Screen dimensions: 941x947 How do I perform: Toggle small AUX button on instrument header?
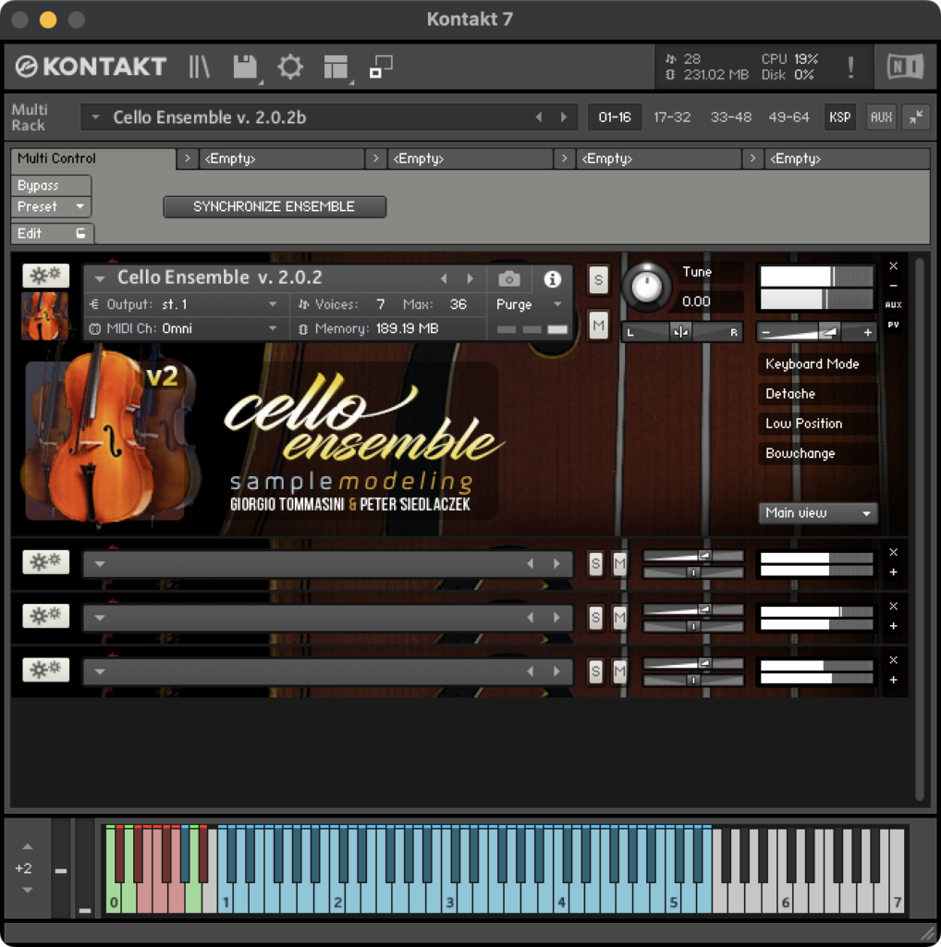coord(893,305)
